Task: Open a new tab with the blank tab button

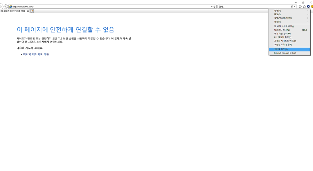Action: (32, 11)
